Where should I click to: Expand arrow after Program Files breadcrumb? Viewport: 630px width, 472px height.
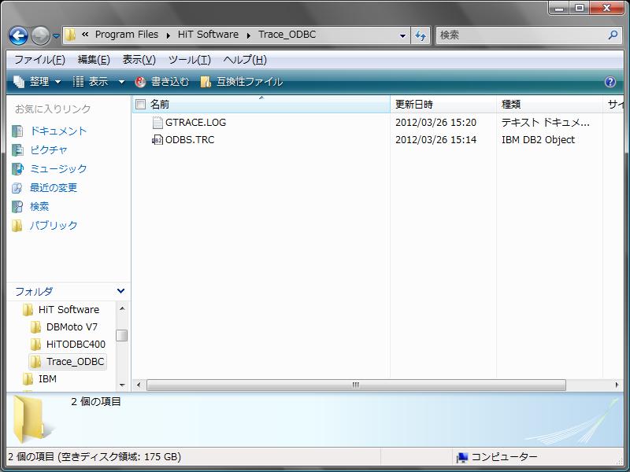pyautogui.click(x=169, y=35)
